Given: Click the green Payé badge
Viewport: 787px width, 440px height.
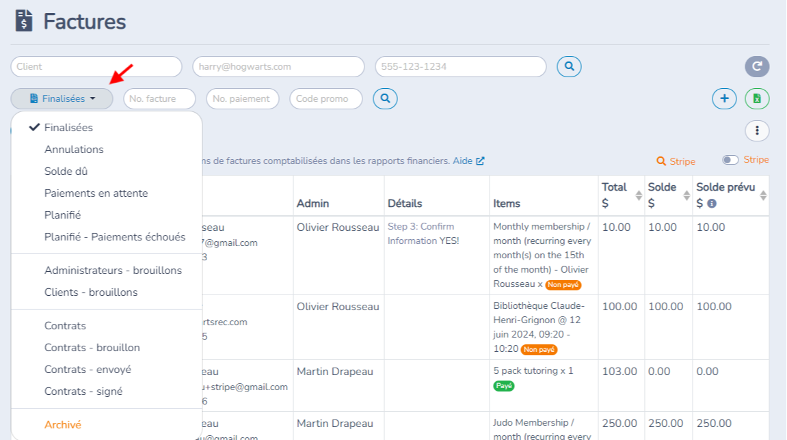Looking at the screenshot, I should pos(504,386).
